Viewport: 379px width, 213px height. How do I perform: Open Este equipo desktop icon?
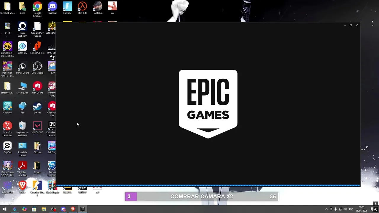(x=22, y=88)
